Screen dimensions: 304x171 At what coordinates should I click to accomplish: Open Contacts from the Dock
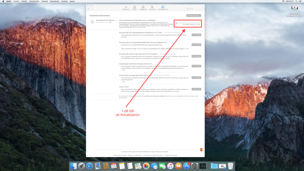(x=106, y=166)
